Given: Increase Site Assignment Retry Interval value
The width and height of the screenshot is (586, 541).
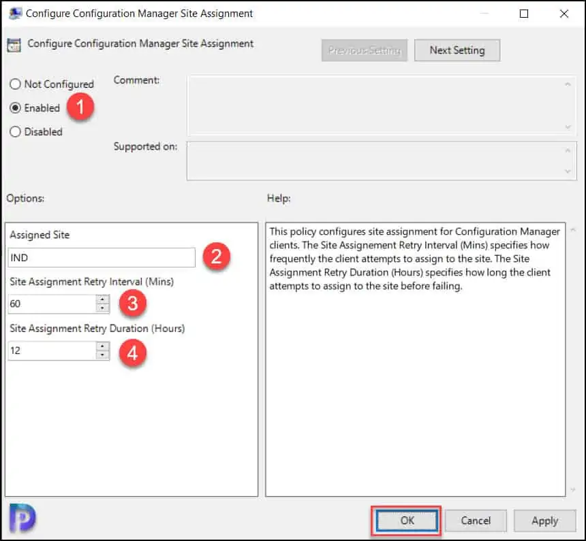Looking at the screenshot, I should click(103, 299).
